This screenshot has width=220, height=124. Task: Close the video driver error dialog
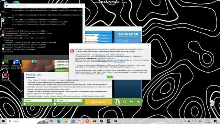(148, 45)
